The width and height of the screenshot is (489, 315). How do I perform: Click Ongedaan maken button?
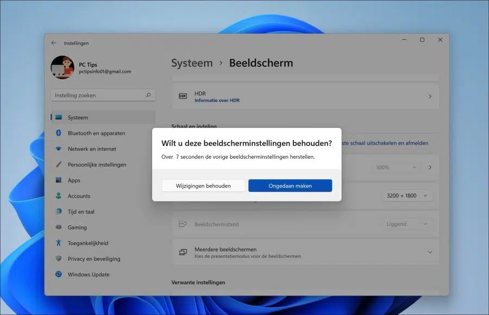tap(290, 186)
